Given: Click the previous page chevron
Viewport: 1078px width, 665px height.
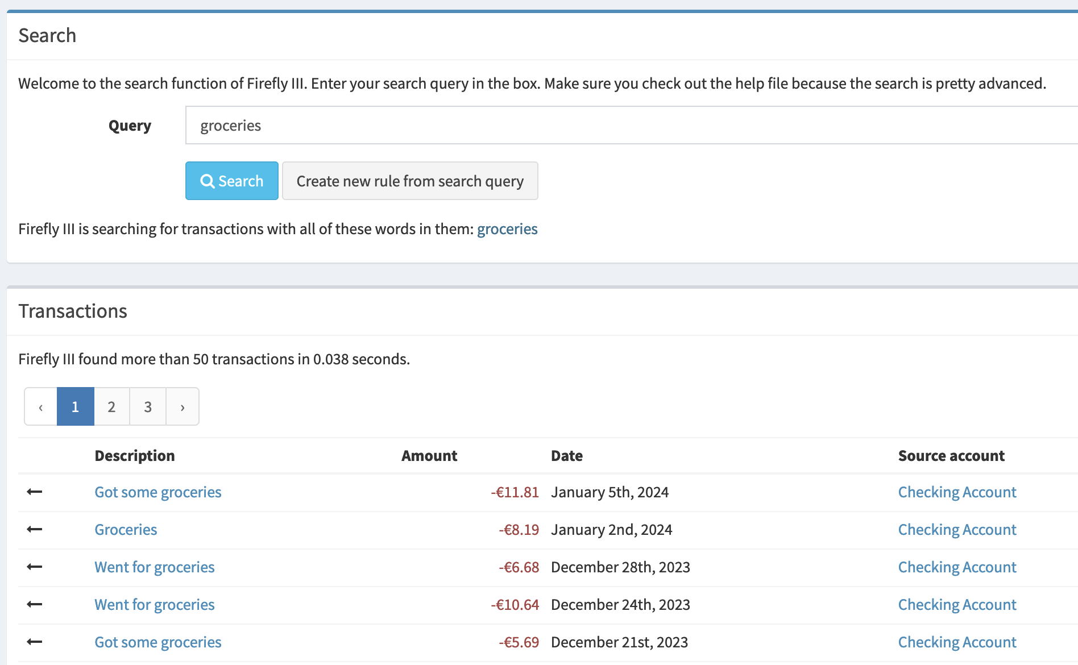Looking at the screenshot, I should click(41, 406).
